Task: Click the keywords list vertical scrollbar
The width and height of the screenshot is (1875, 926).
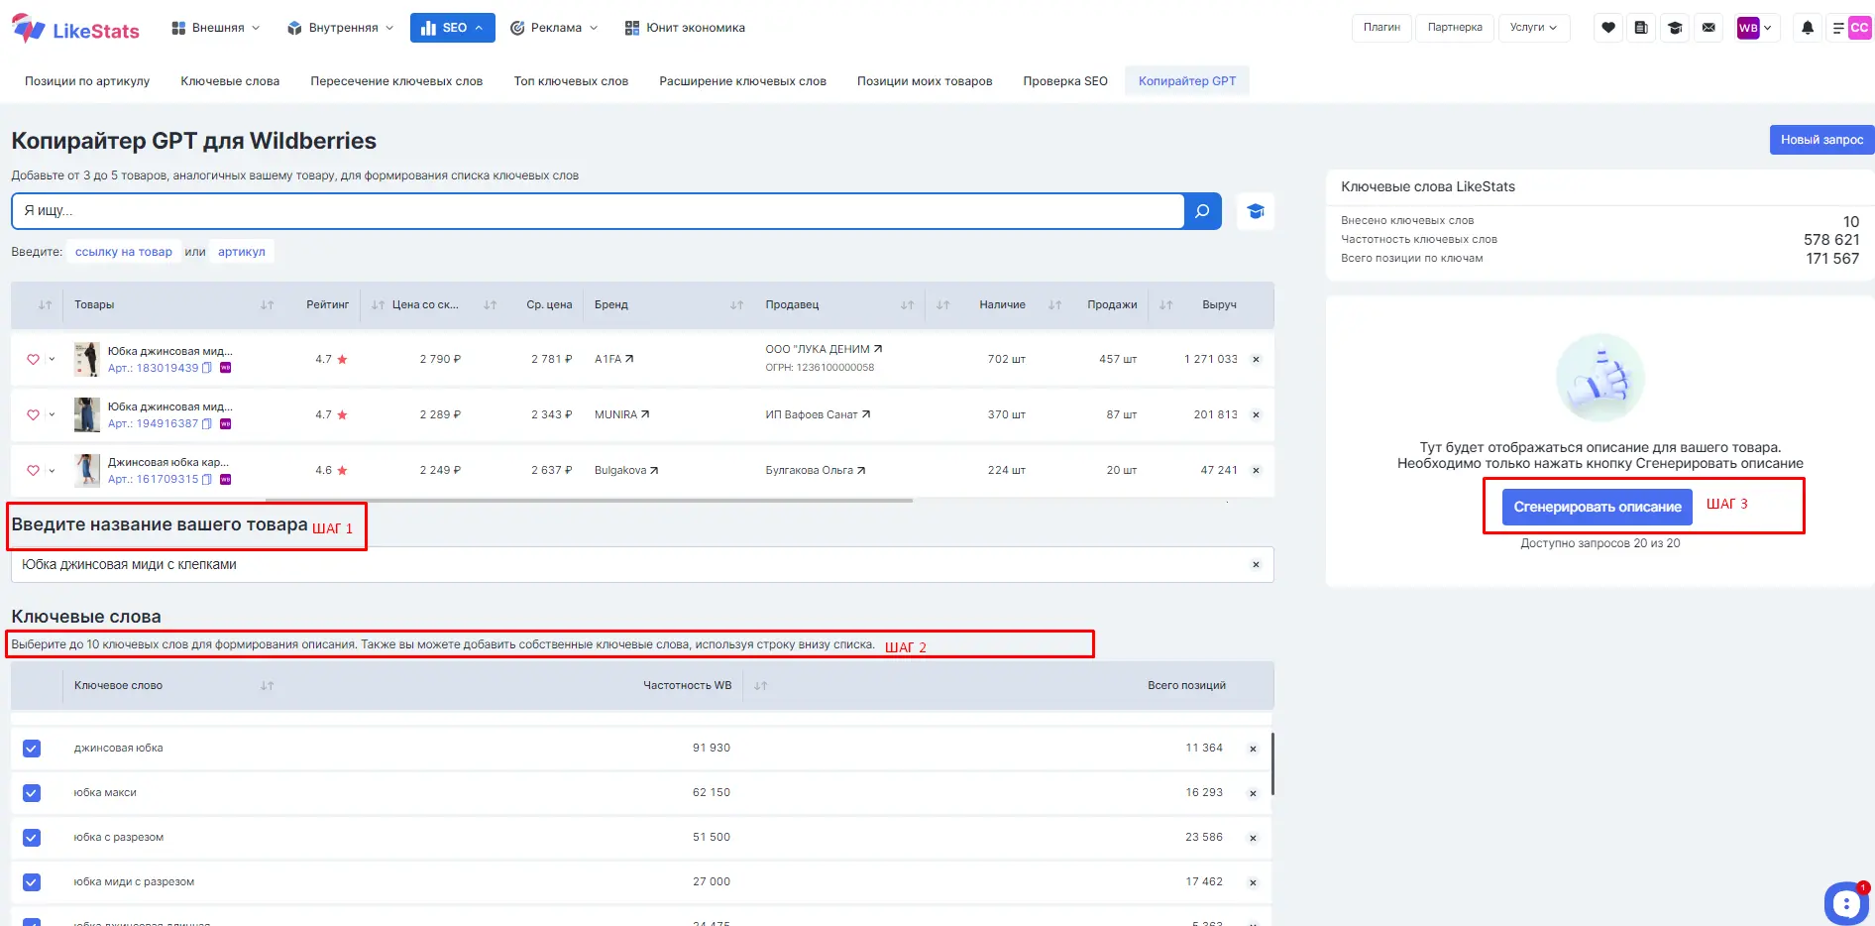Action: click(x=1272, y=763)
